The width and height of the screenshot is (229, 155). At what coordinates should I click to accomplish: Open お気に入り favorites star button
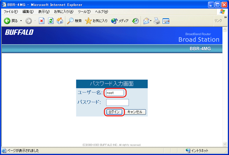point(96,21)
